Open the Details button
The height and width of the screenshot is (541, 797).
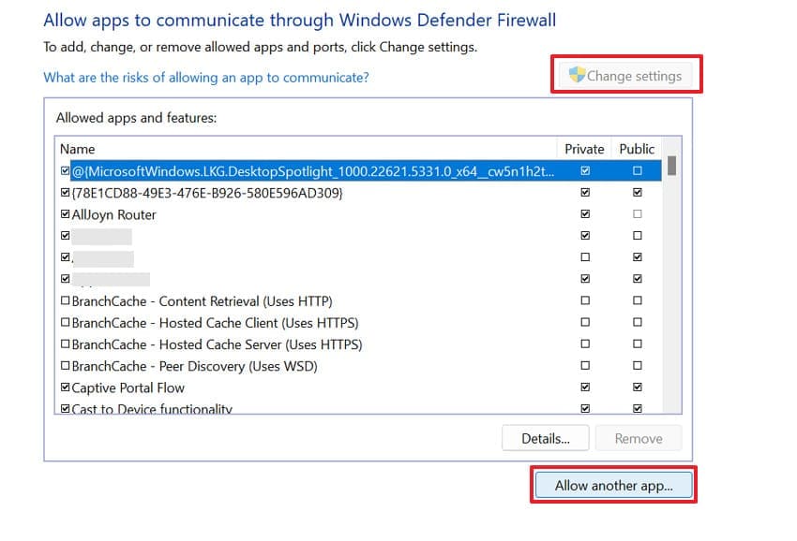point(546,438)
